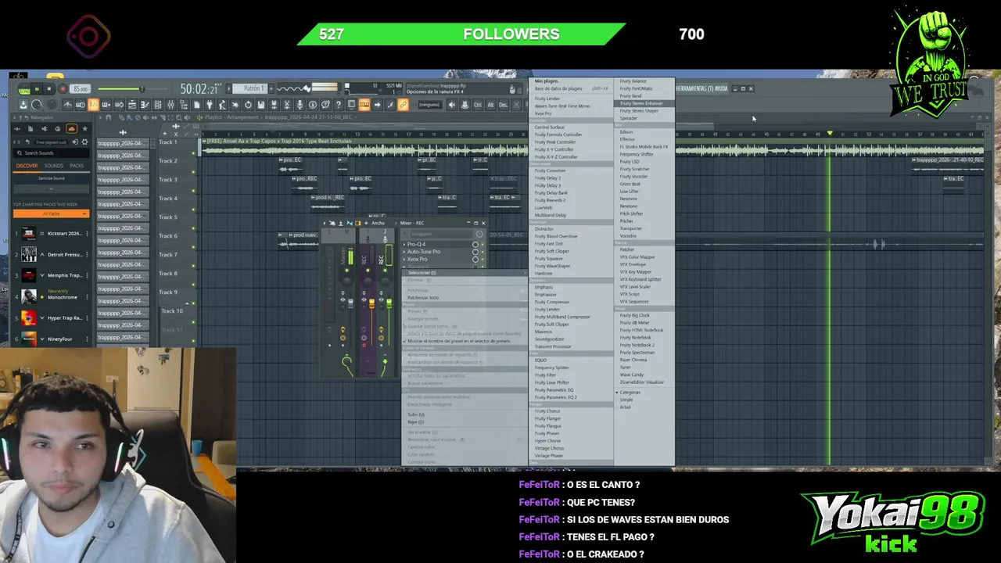Expand the Seleccionar (S) submenu
The width and height of the screenshot is (1001, 563).
pos(465,273)
